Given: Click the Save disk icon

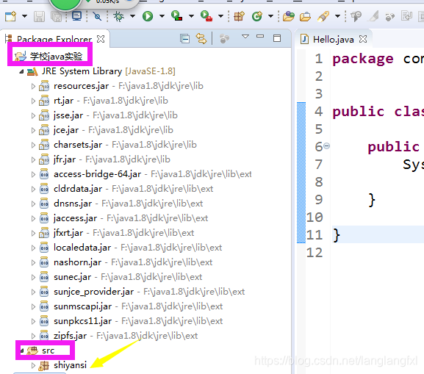Looking at the screenshot, I should (x=39, y=16).
